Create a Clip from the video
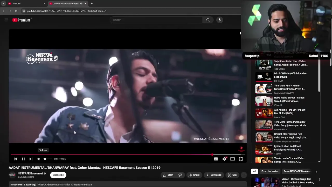Image resolution: width=332 pixels, height=187 pixels. pos(232,175)
